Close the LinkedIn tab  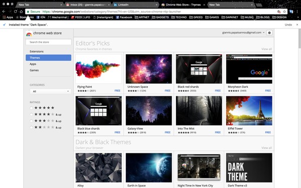point(156,5)
